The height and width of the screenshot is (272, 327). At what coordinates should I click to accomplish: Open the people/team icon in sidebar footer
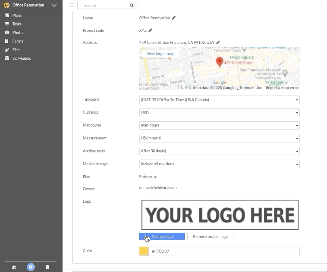pos(14,267)
